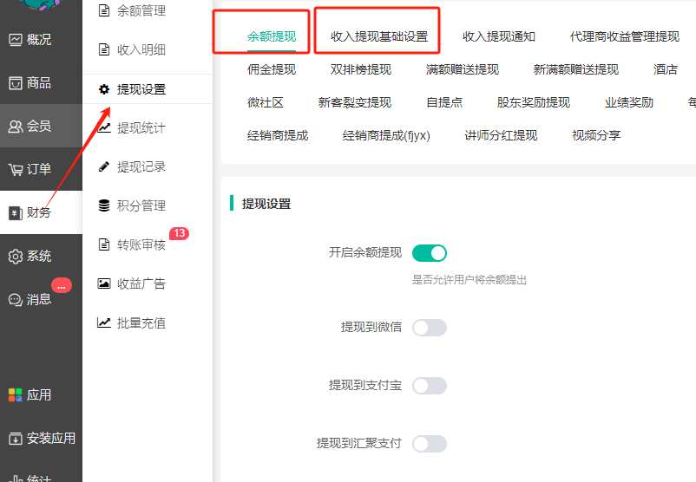Open 会员 members icon in sidebar
This screenshot has height=482, width=696.
[x=16, y=127]
